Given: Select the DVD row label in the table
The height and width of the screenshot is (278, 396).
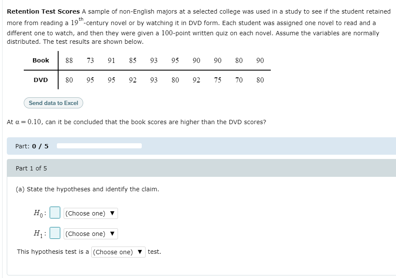Looking at the screenshot, I should (x=40, y=80).
